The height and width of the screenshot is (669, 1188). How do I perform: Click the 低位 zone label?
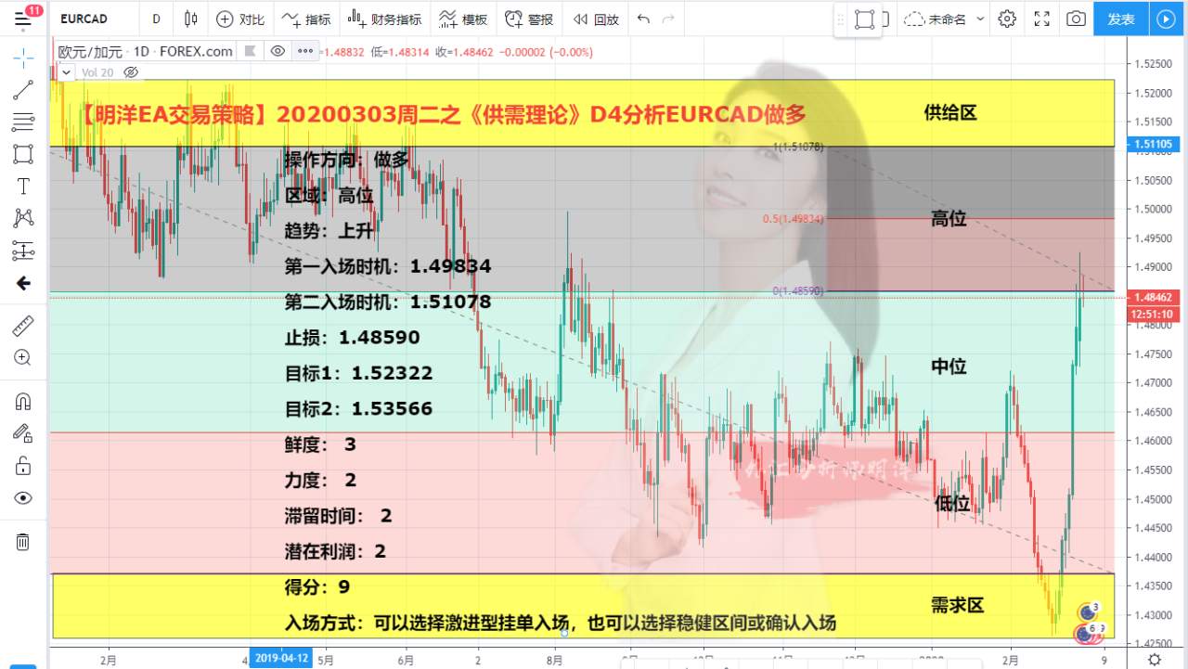(x=952, y=504)
